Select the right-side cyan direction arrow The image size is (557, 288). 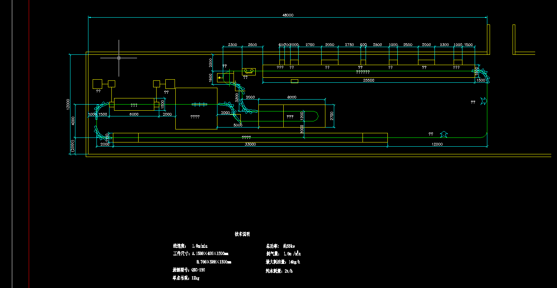coord(484,101)
